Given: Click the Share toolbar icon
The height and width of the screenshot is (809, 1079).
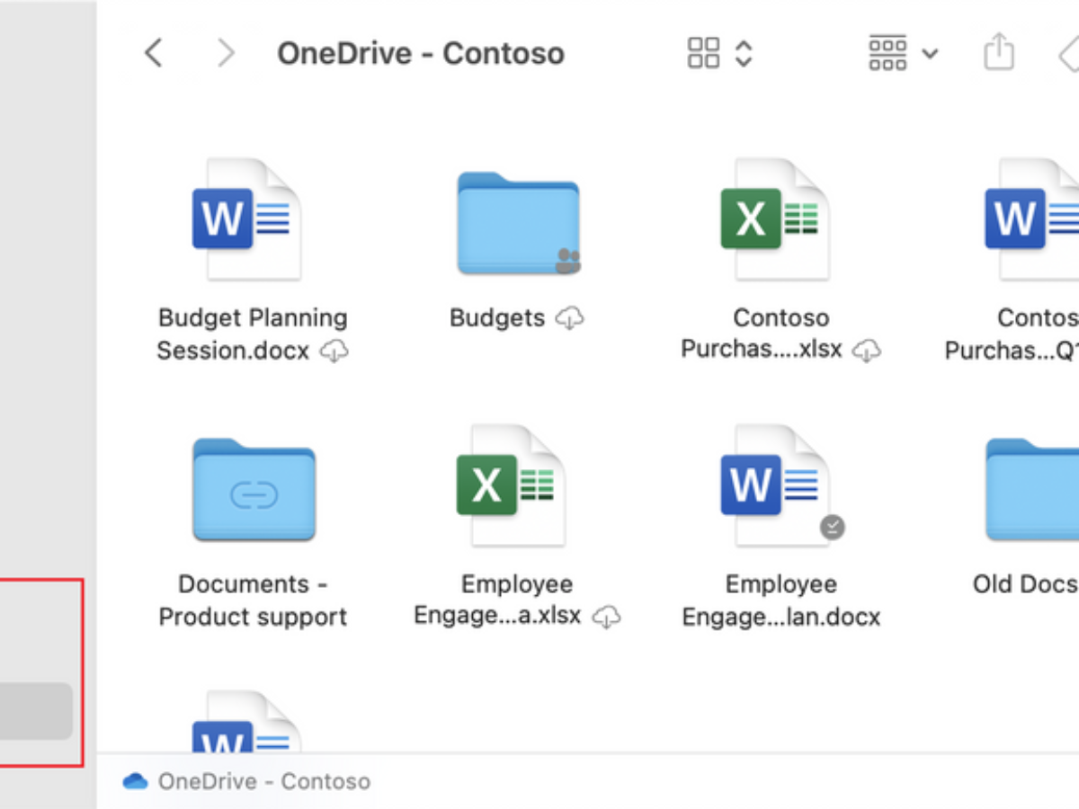Looking at the screenshot, I should [998, 53].
